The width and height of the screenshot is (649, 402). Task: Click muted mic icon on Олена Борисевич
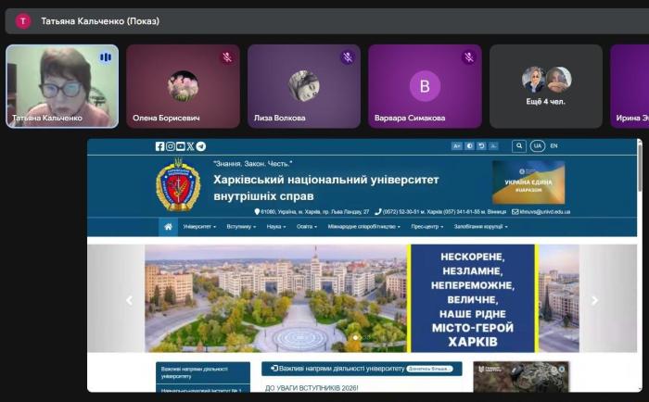[x=227, y=57]
